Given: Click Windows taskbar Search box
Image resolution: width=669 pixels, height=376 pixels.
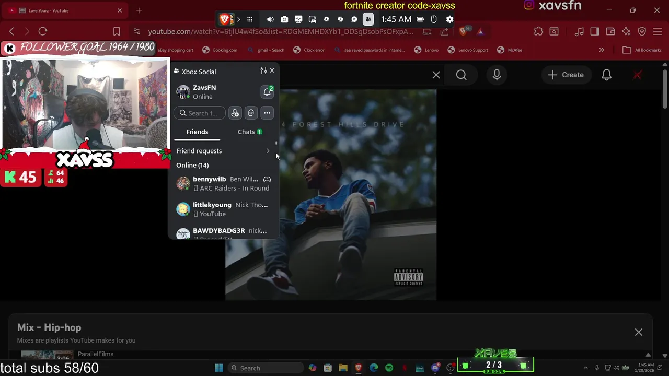Looking at the screenshot, I should click(x=267, y=368).
